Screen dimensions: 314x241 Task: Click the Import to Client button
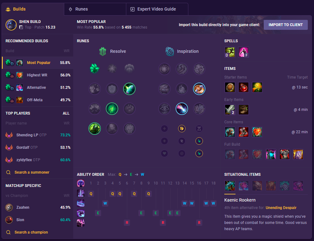point(285,25)
